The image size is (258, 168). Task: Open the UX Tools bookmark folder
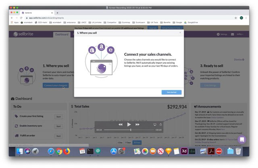(152, 23)
